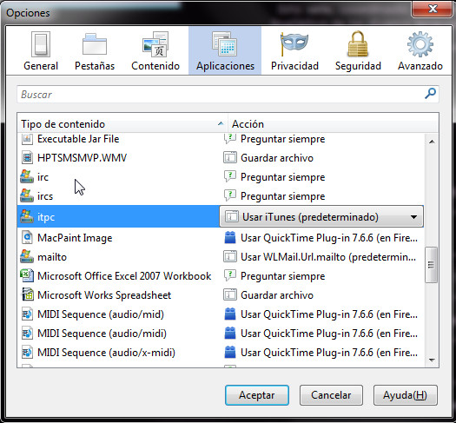The height and width of the screenshot is (423, 456).
Task: Select Microsoft Office Excel 2007 Workbook text
Action: click(x=124, y=276)
